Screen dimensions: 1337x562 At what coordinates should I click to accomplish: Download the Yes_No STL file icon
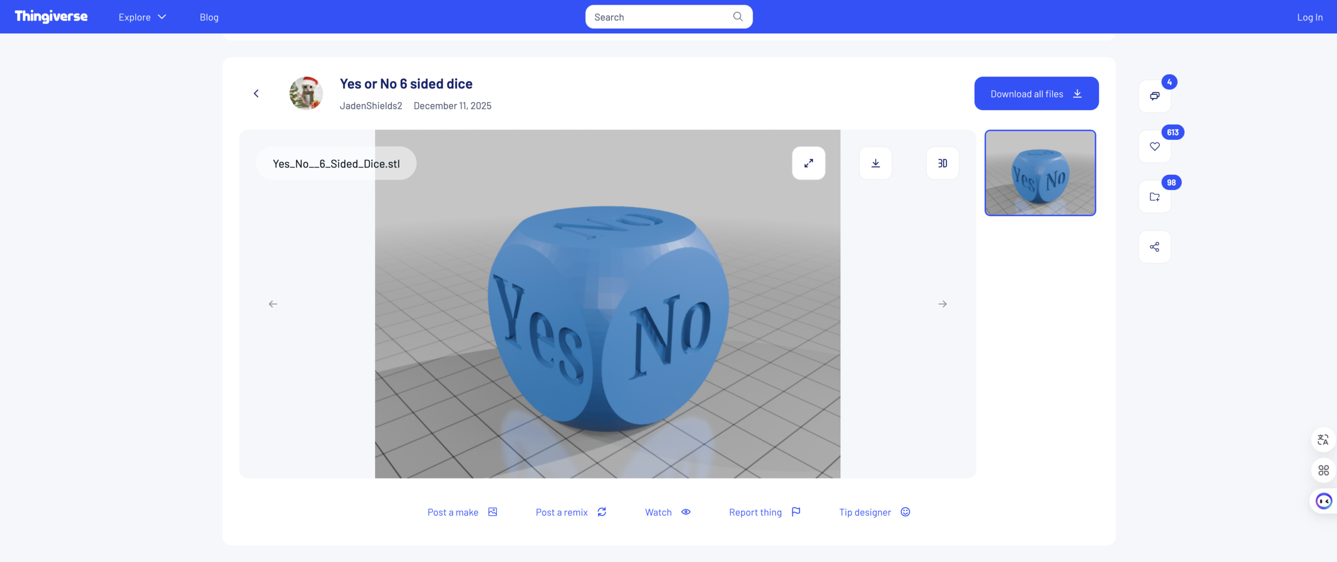875,163
